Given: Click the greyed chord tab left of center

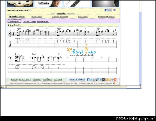Looking at the screenshot, I should coord(53,13).
